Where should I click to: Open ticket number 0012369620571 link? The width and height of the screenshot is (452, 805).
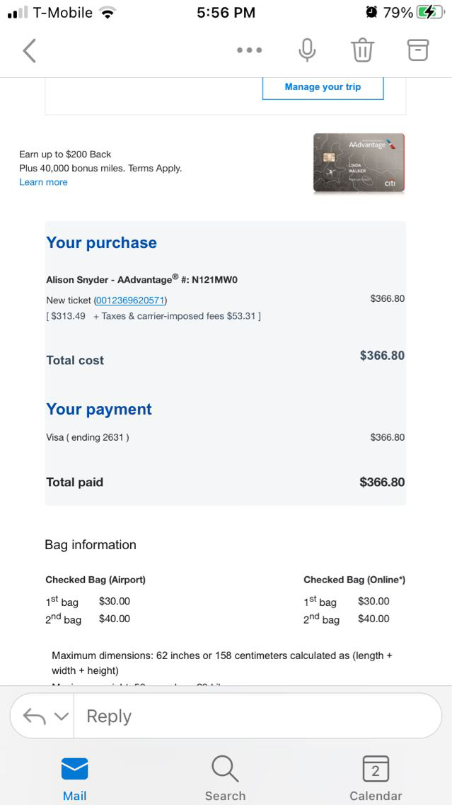point(130,300)
